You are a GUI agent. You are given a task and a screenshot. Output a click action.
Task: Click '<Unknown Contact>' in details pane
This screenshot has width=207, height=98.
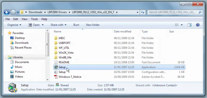point(165,85)
